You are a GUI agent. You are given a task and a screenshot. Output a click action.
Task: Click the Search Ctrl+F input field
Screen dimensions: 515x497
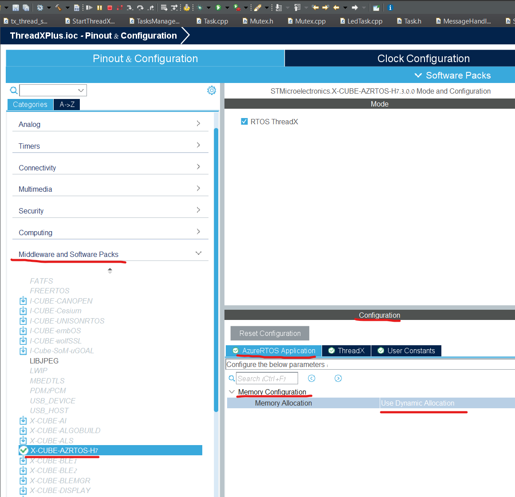[x=266, y=378]
